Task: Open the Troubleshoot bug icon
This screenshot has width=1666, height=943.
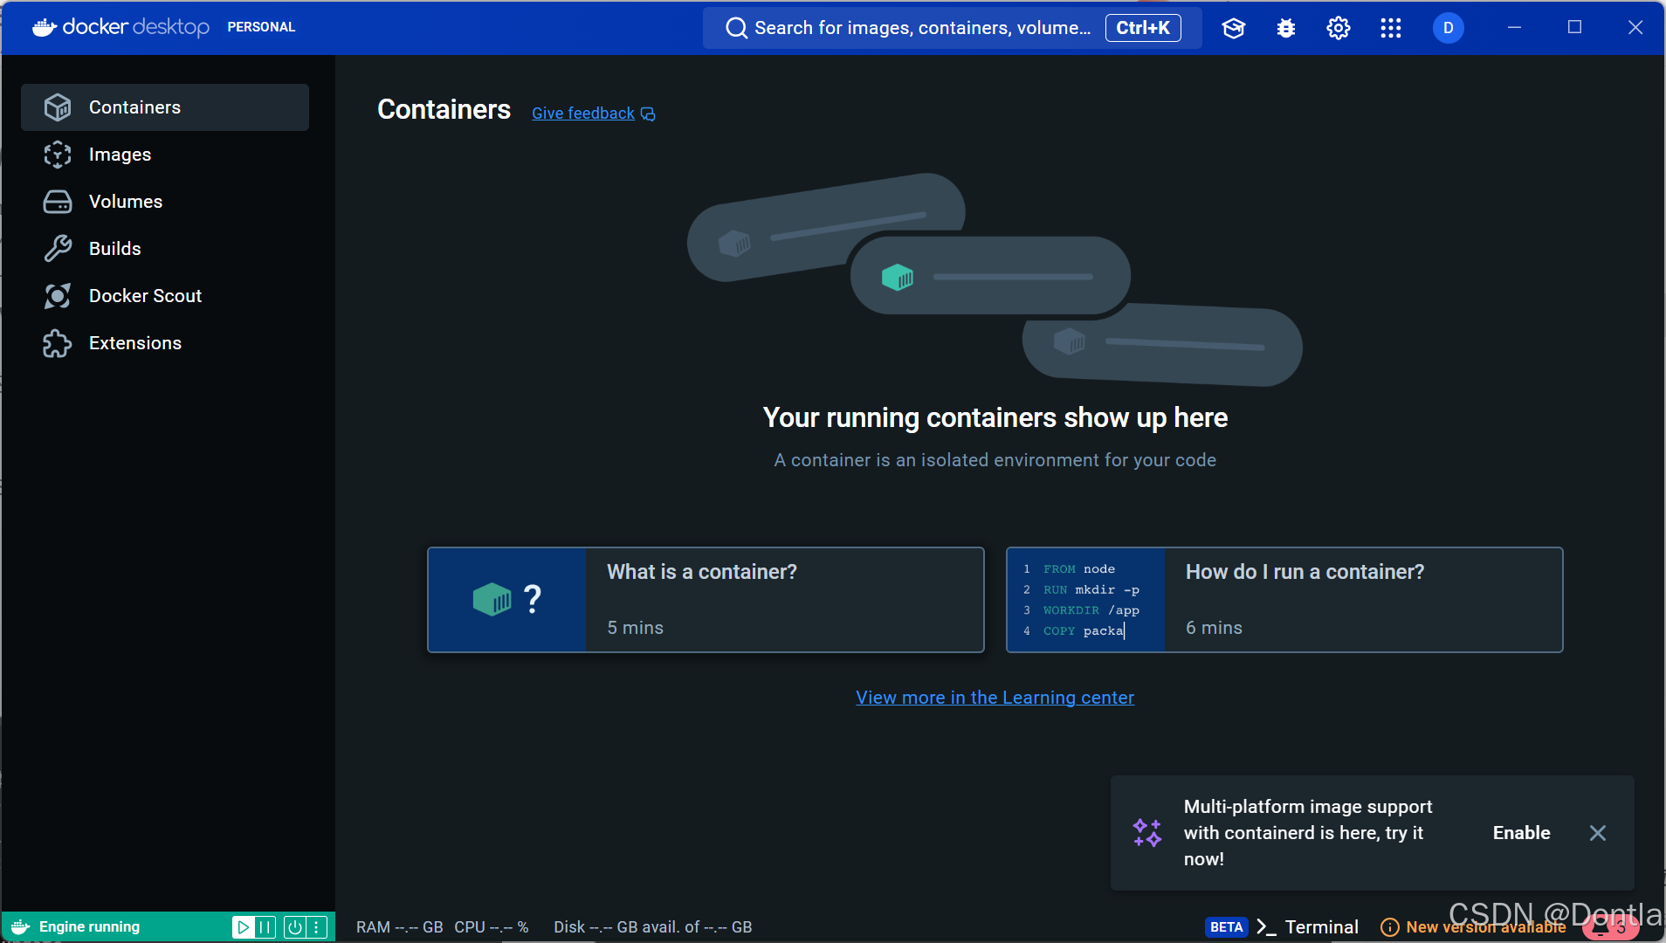Action: (x=1285, y=28)
